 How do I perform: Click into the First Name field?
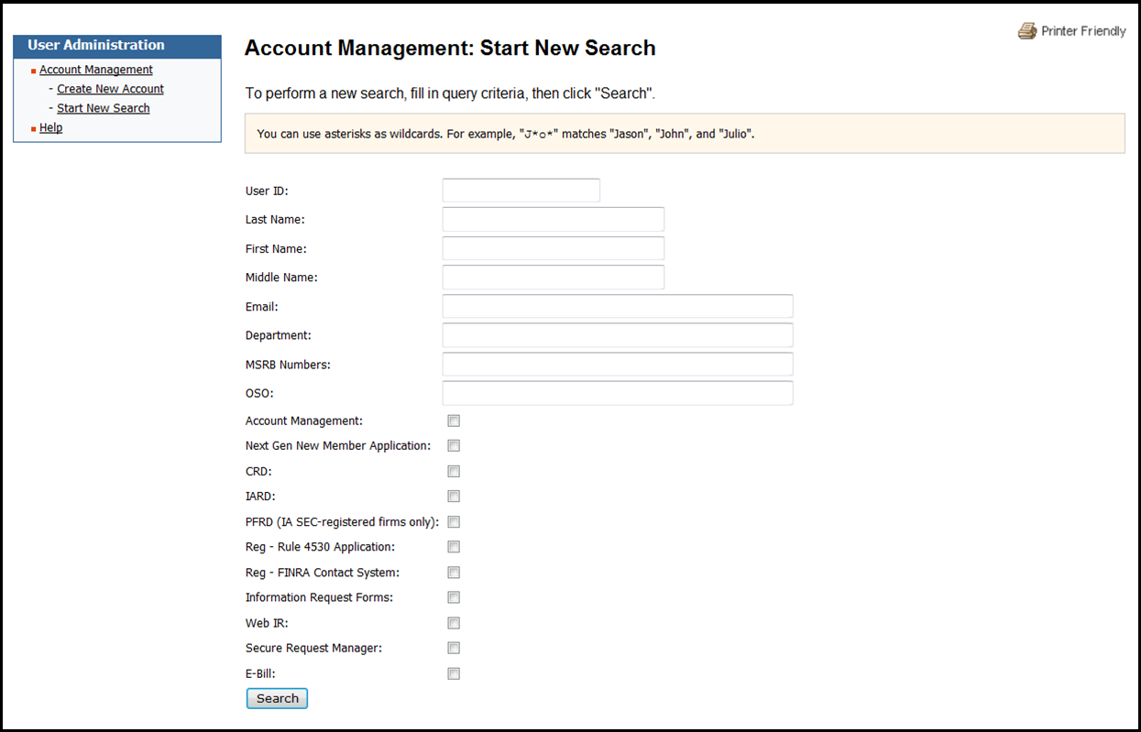pyautogui.click(x=553, y=248)
